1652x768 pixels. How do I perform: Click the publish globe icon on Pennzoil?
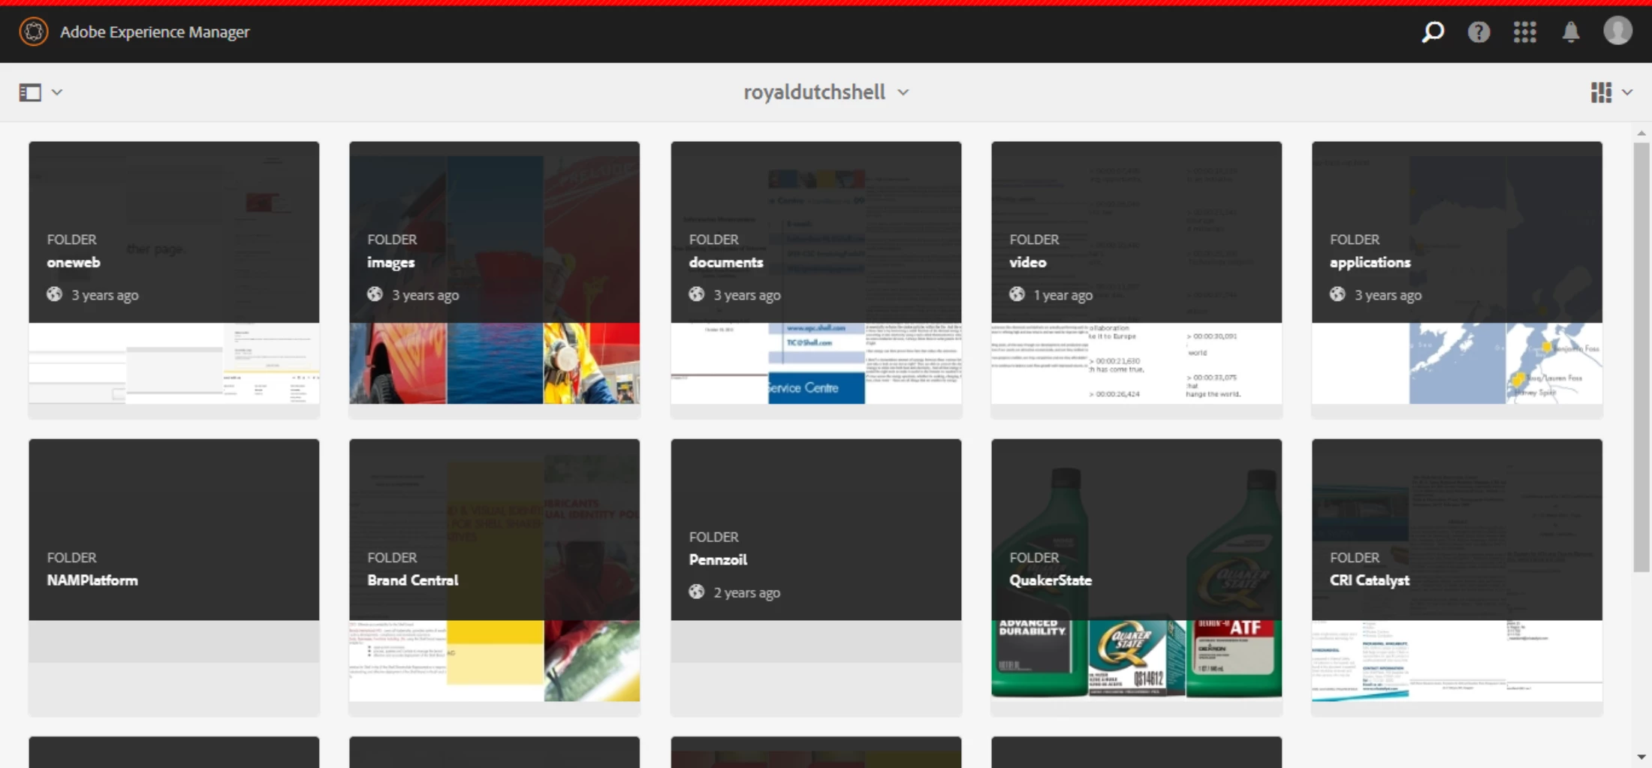(697, 592)
